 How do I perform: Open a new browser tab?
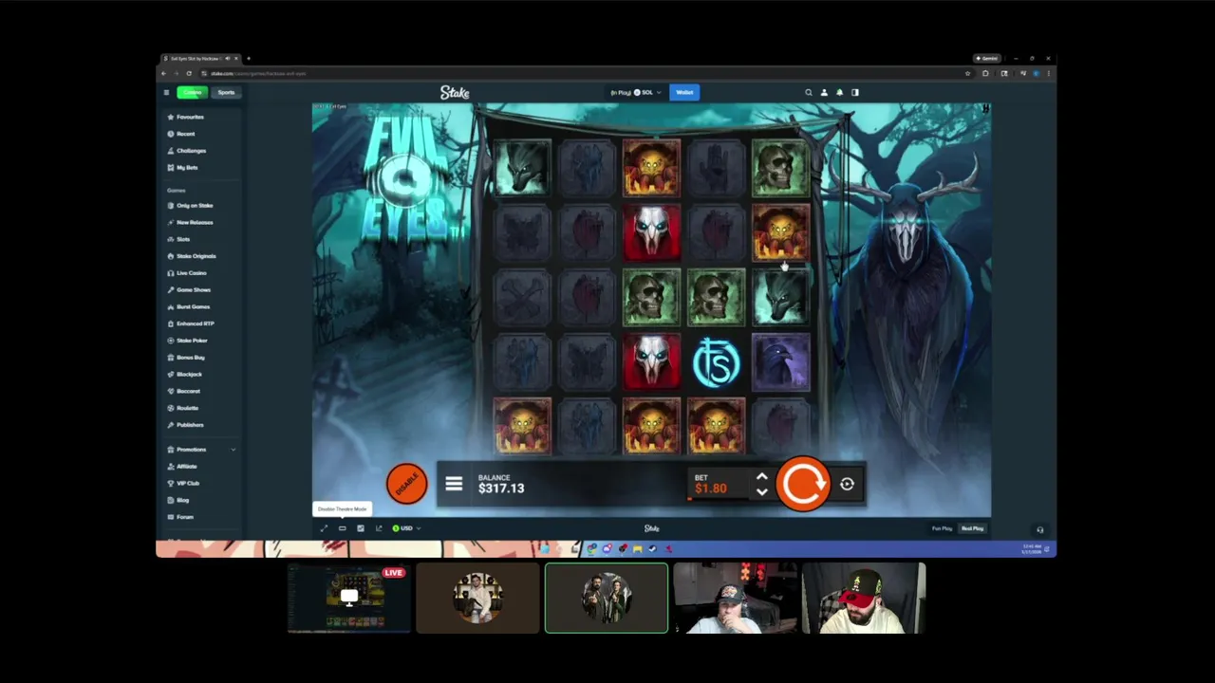pos(249,59)
